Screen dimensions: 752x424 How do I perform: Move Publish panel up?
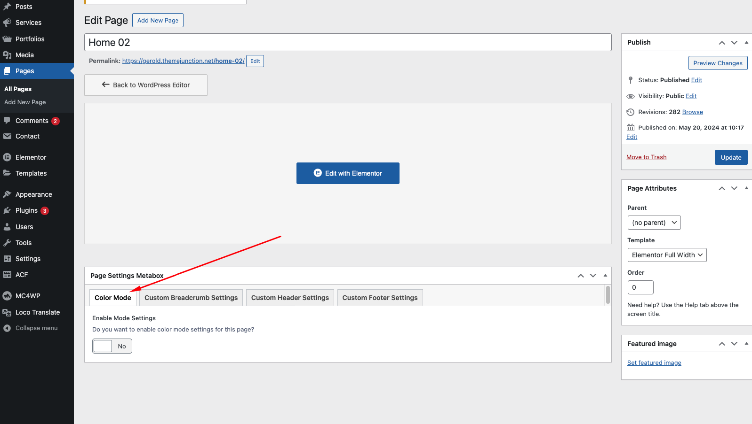(722, 43)
